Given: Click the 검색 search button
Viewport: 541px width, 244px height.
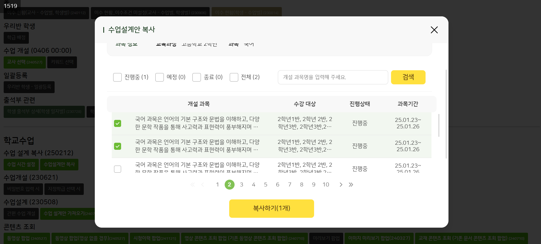Looking at the screenshot, I should point(408,77).
